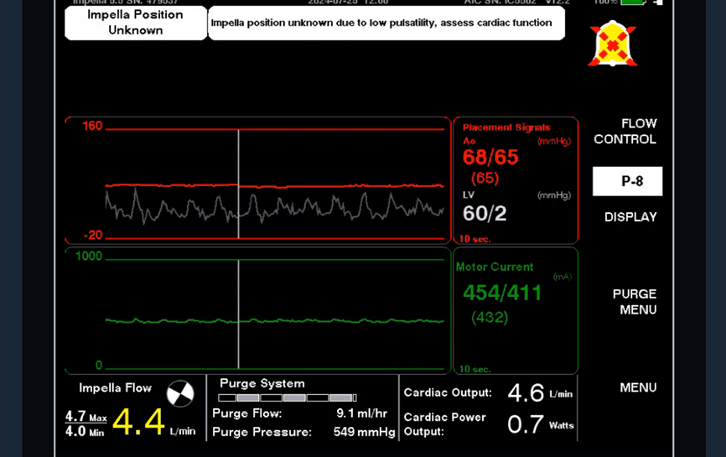Click the 160 upper scale label

(x=92, y=126)
